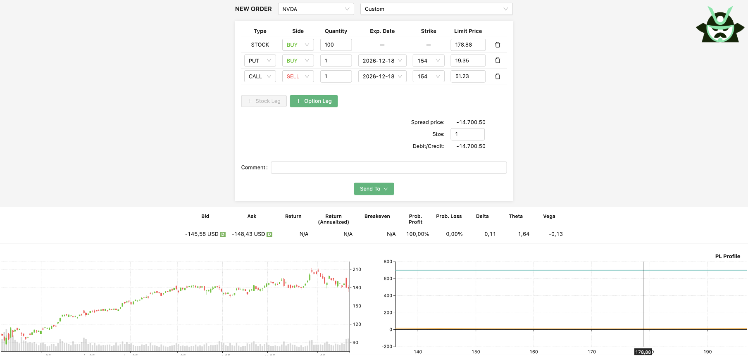Click the Stock Leg button
This screenshot has width=748, height=357.
coord(264,101)
